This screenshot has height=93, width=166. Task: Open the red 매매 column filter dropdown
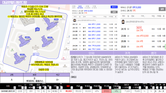coord(72,88)
